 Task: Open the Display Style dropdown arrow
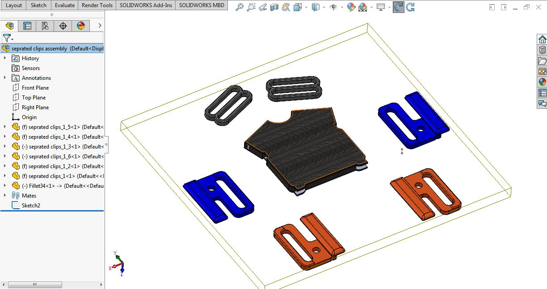[x=324, y=7]
